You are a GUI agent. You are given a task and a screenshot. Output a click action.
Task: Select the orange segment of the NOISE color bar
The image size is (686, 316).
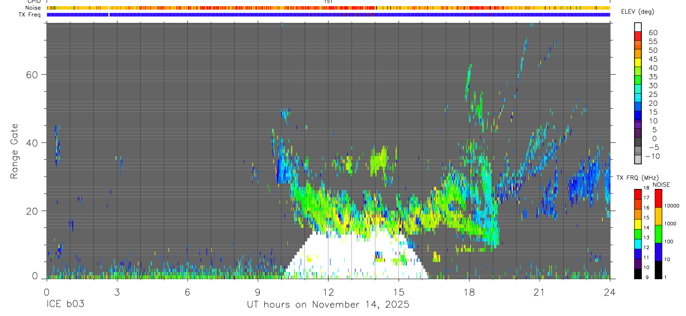pyautogui.click(x=659, y=216)
